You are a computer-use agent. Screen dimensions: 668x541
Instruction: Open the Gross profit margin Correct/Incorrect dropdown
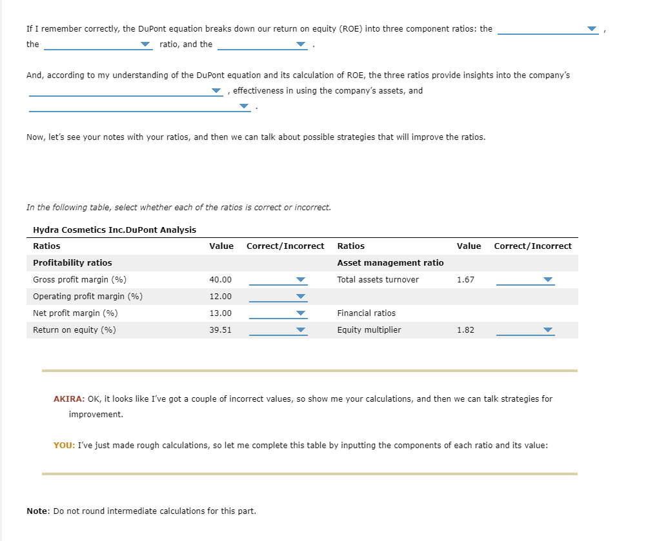click(x=299, y=279)
